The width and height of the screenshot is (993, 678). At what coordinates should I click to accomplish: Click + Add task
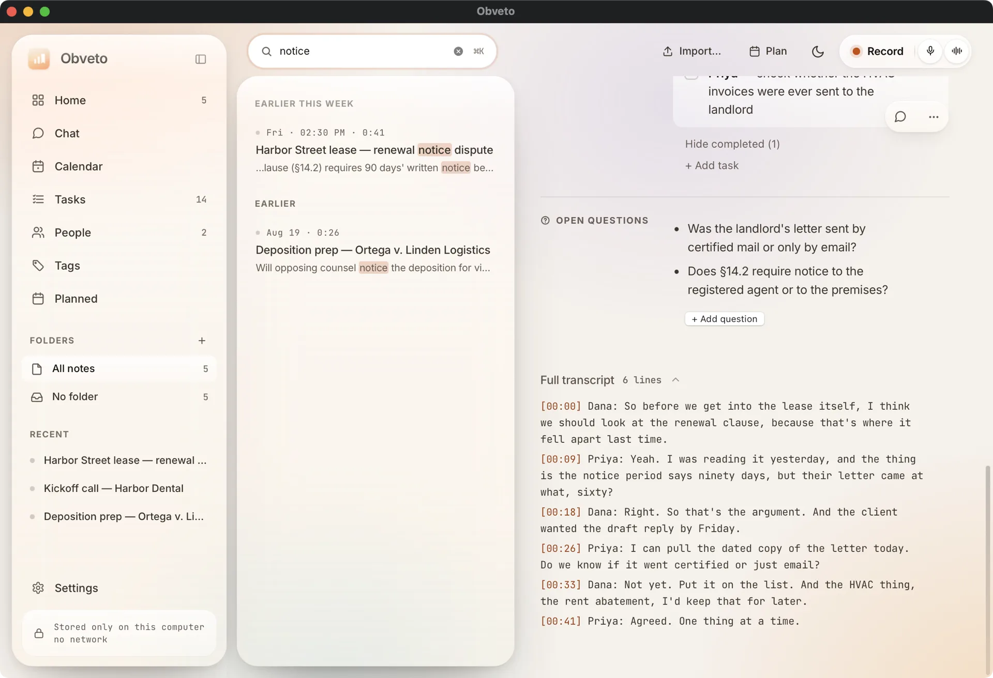[x=712, y=166]
